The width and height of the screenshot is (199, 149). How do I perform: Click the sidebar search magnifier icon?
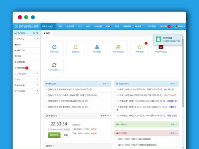[34, 33]
